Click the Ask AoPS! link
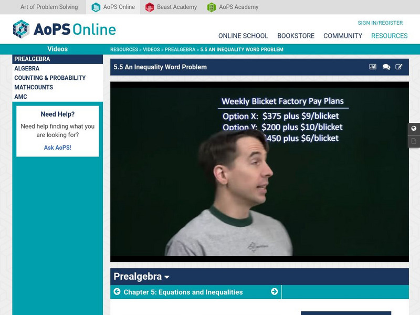Viewport: 420px width, 315px height. [x=58, y=148]
